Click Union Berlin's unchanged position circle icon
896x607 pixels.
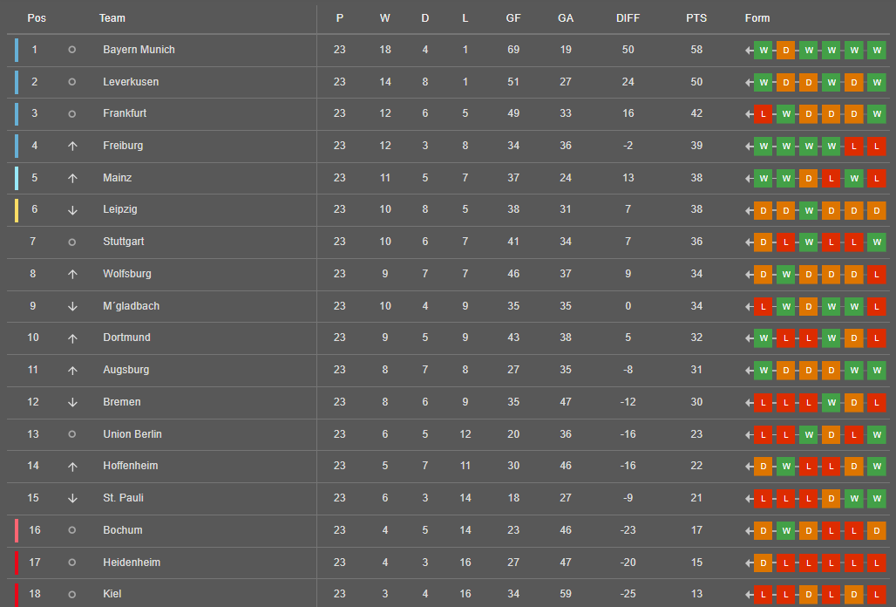(72, 434)
